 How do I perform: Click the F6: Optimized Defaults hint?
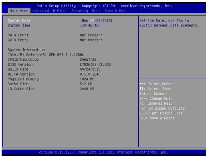click(162, 108)
